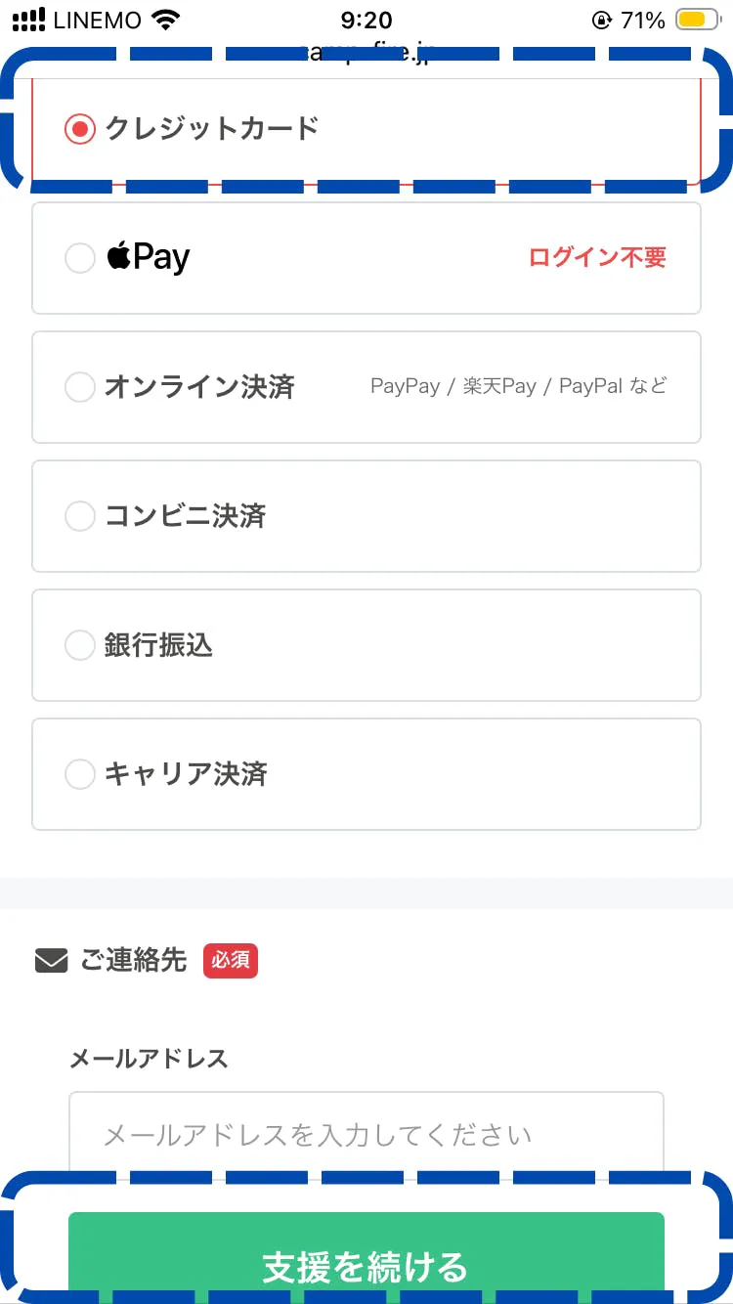Choose the 銀行振込 radio option

(x=79, y=645)
